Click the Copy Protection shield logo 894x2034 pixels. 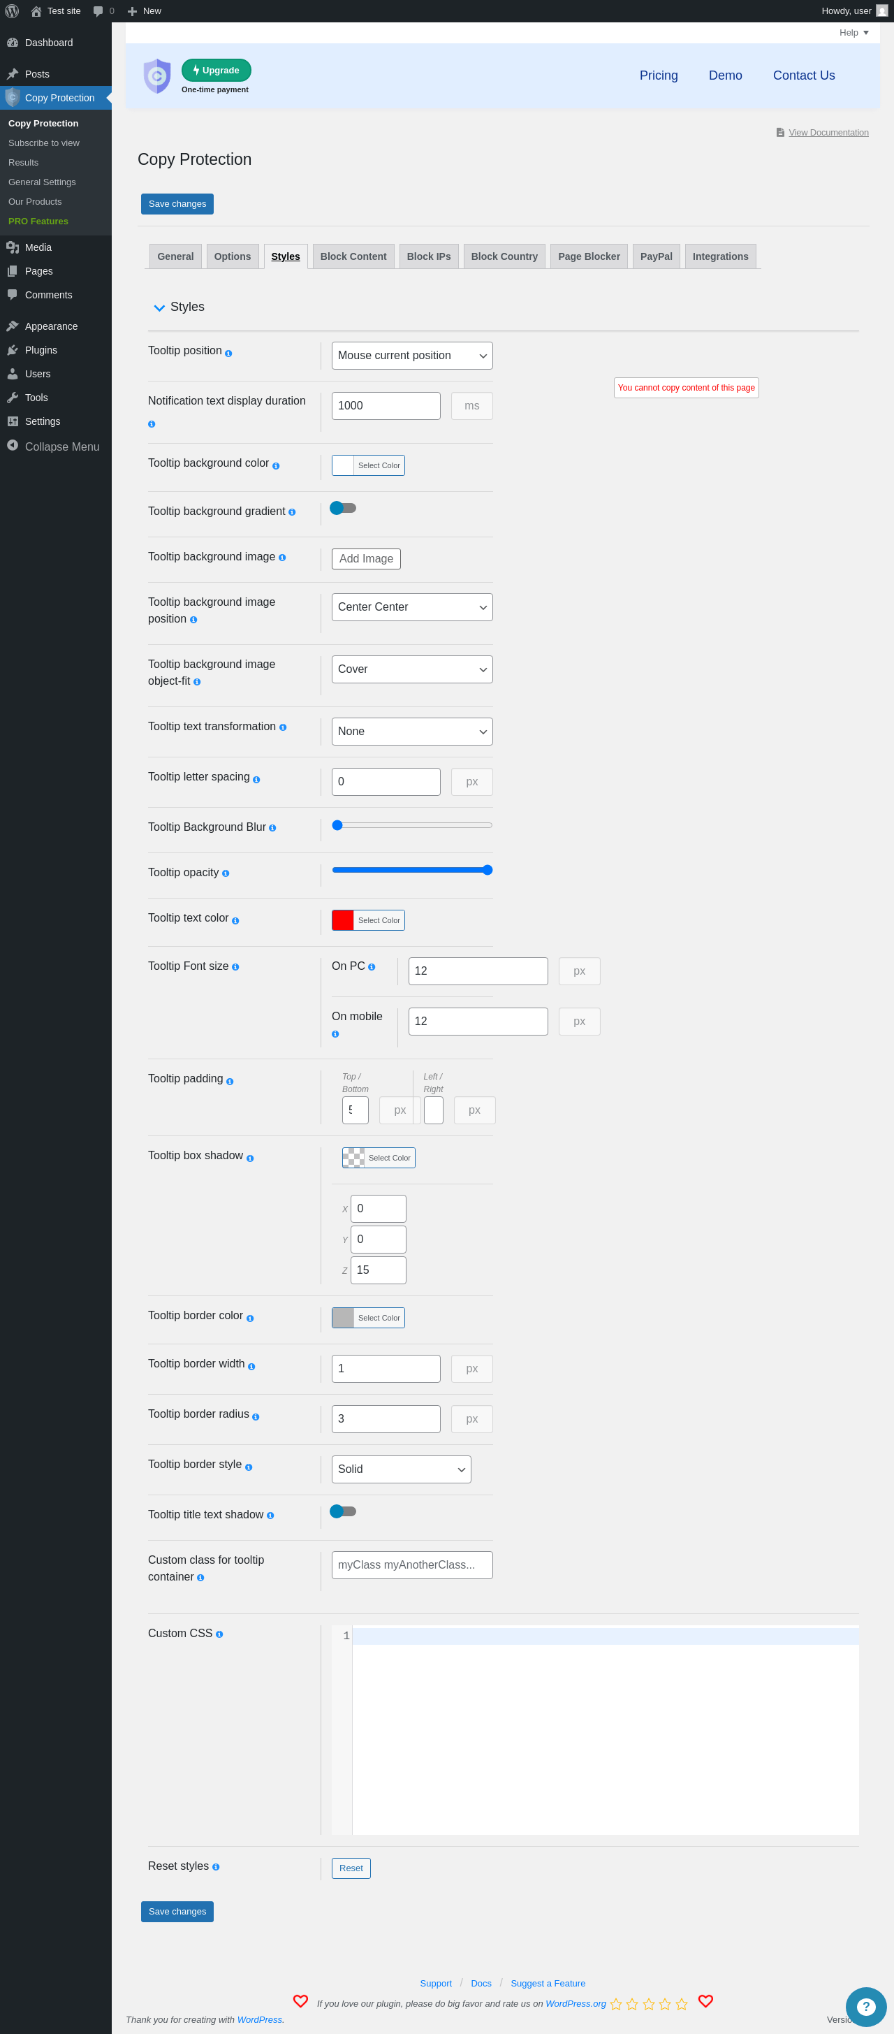pyautogui.click(x=156, y=75)
